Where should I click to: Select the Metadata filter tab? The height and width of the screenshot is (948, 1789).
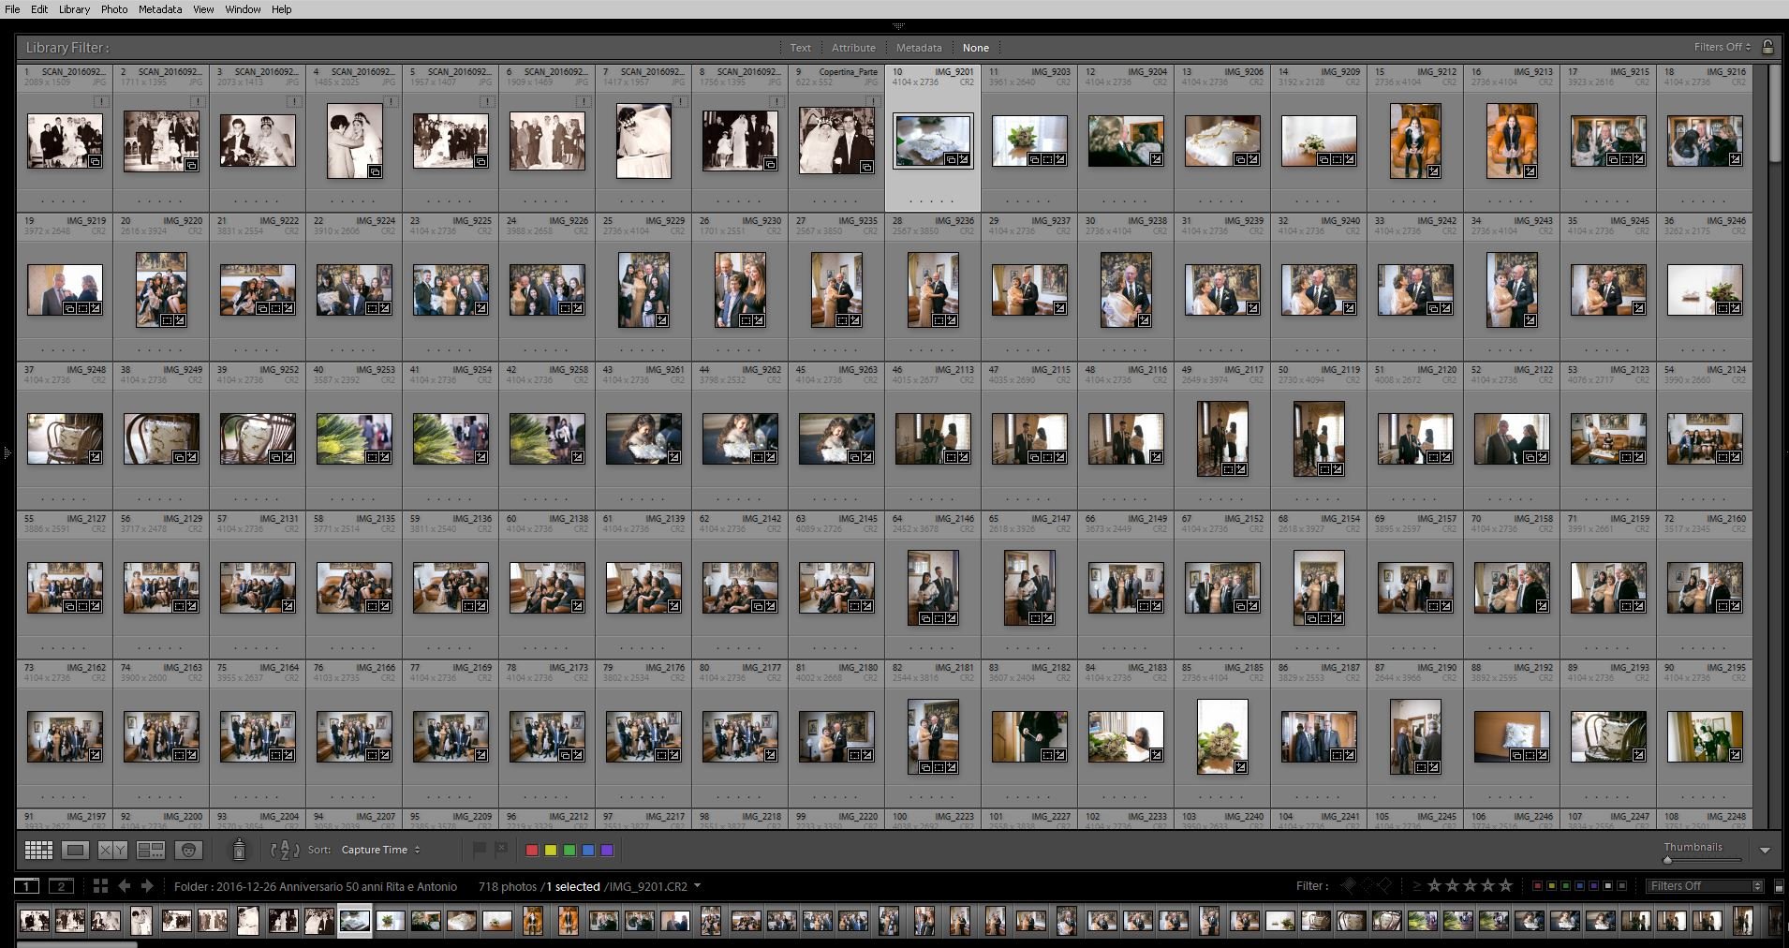click(x=918, y=48)
